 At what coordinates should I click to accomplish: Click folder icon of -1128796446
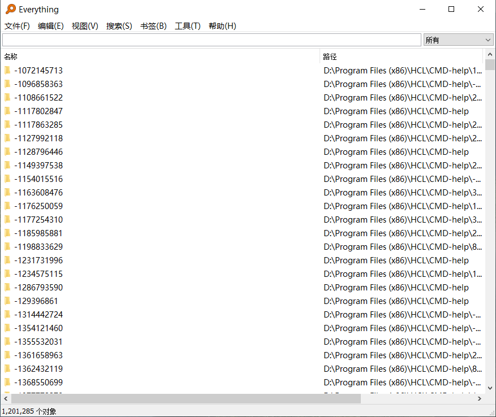7,152
